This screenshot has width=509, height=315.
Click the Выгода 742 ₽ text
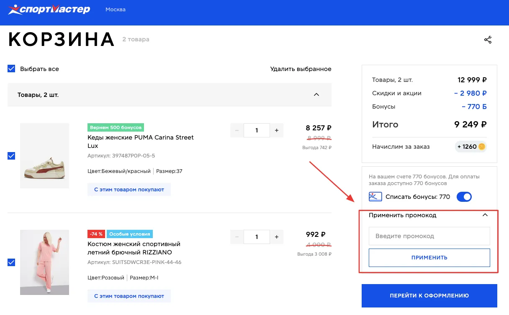point(317,147)
